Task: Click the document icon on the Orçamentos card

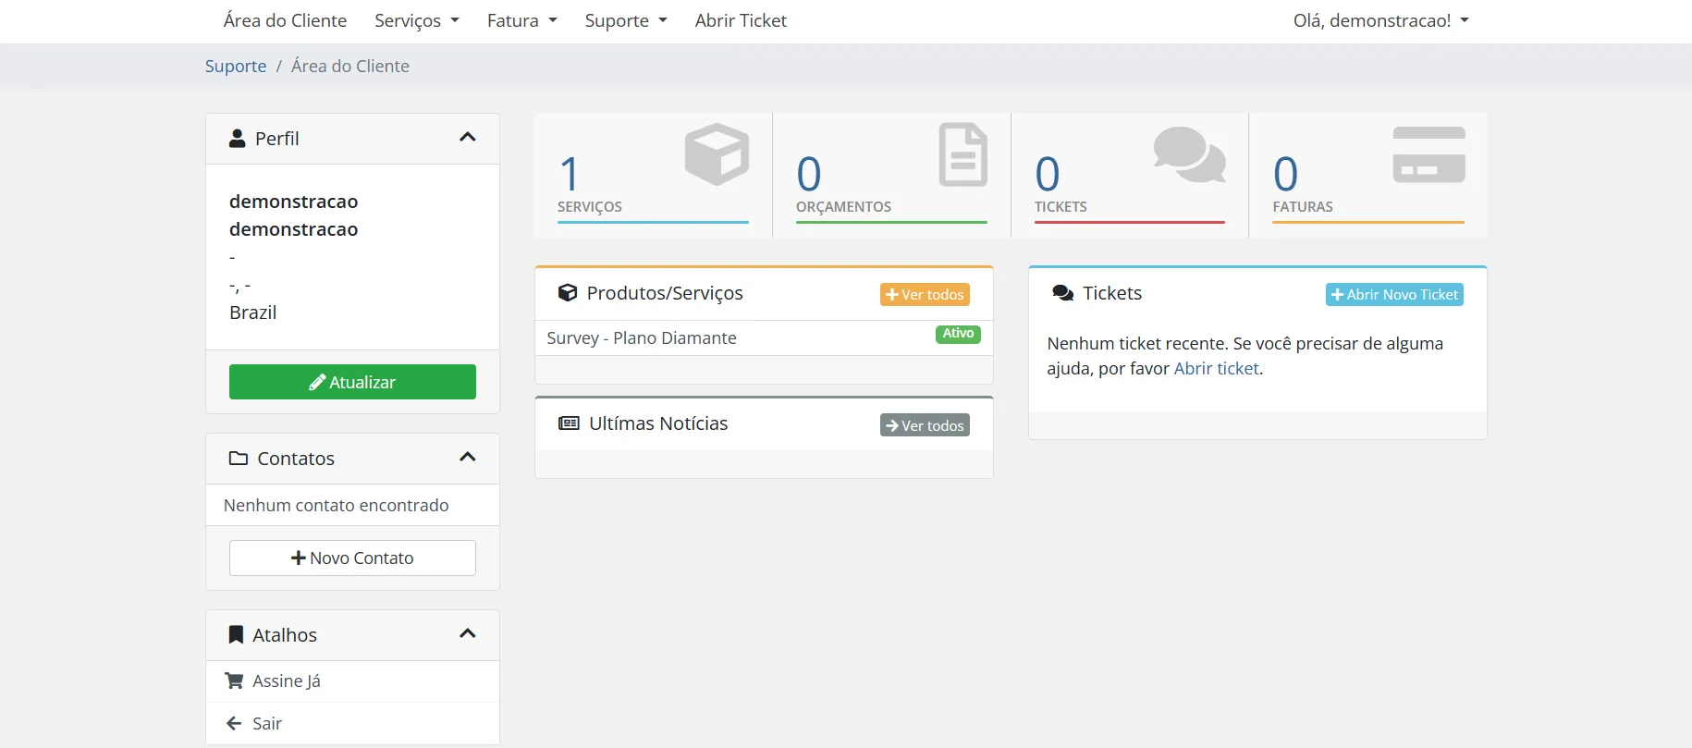Action: (963, 154)
